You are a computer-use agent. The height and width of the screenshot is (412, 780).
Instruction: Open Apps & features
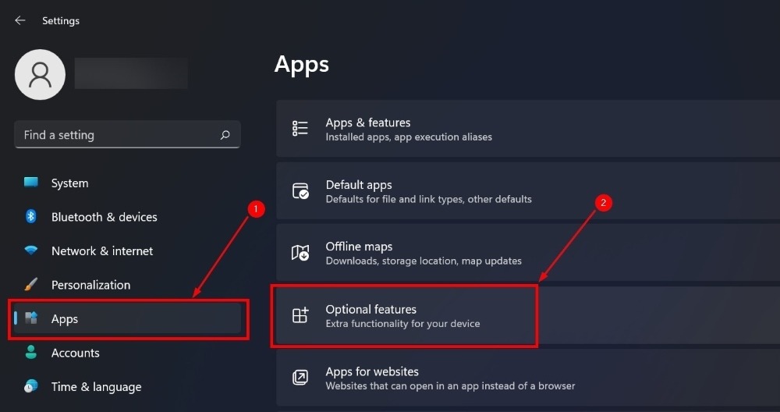(528, 129)
